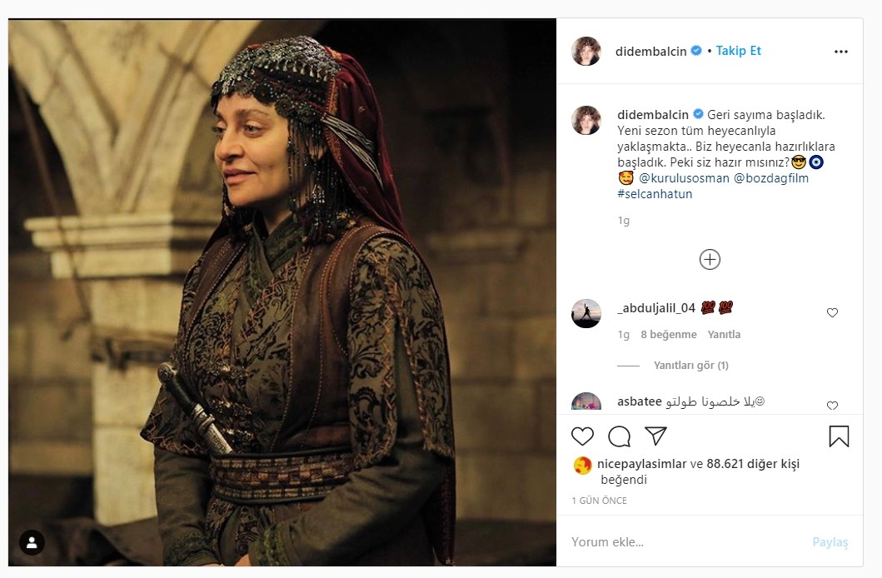Click the "Takip Et" follow button
Image resolution: width=882 pixels, height=578 pixels.
click(x=739, y=51)
